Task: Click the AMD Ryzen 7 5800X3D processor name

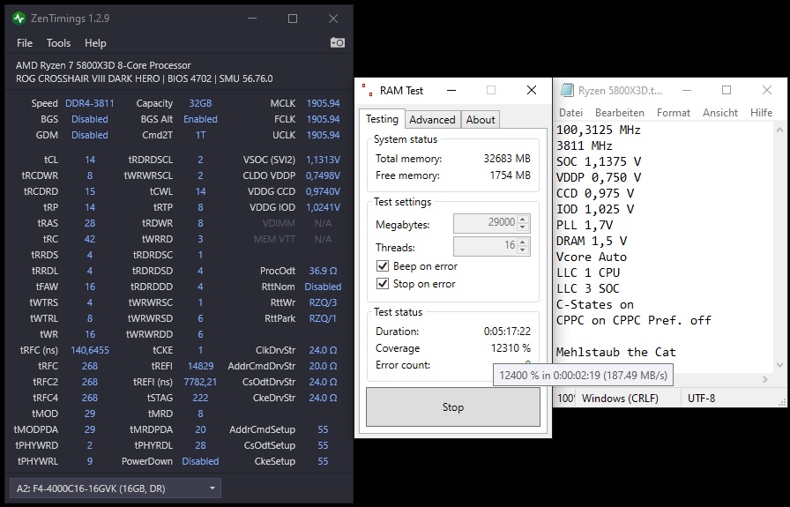Action: coord(103,65)
